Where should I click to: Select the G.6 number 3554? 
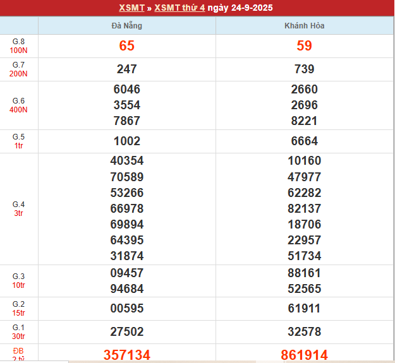tap(126, 105)
